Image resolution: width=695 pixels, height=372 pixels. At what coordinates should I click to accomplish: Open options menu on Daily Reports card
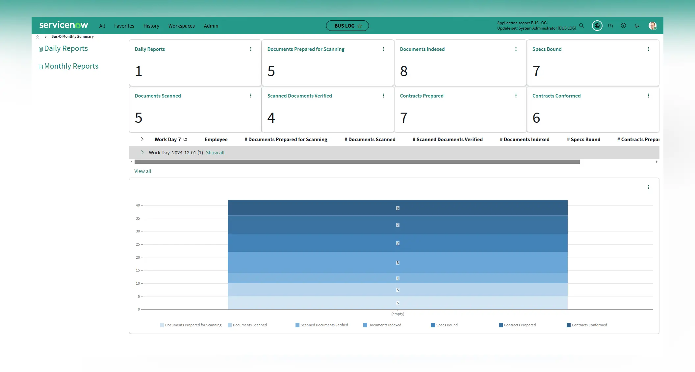pos(251,49)
